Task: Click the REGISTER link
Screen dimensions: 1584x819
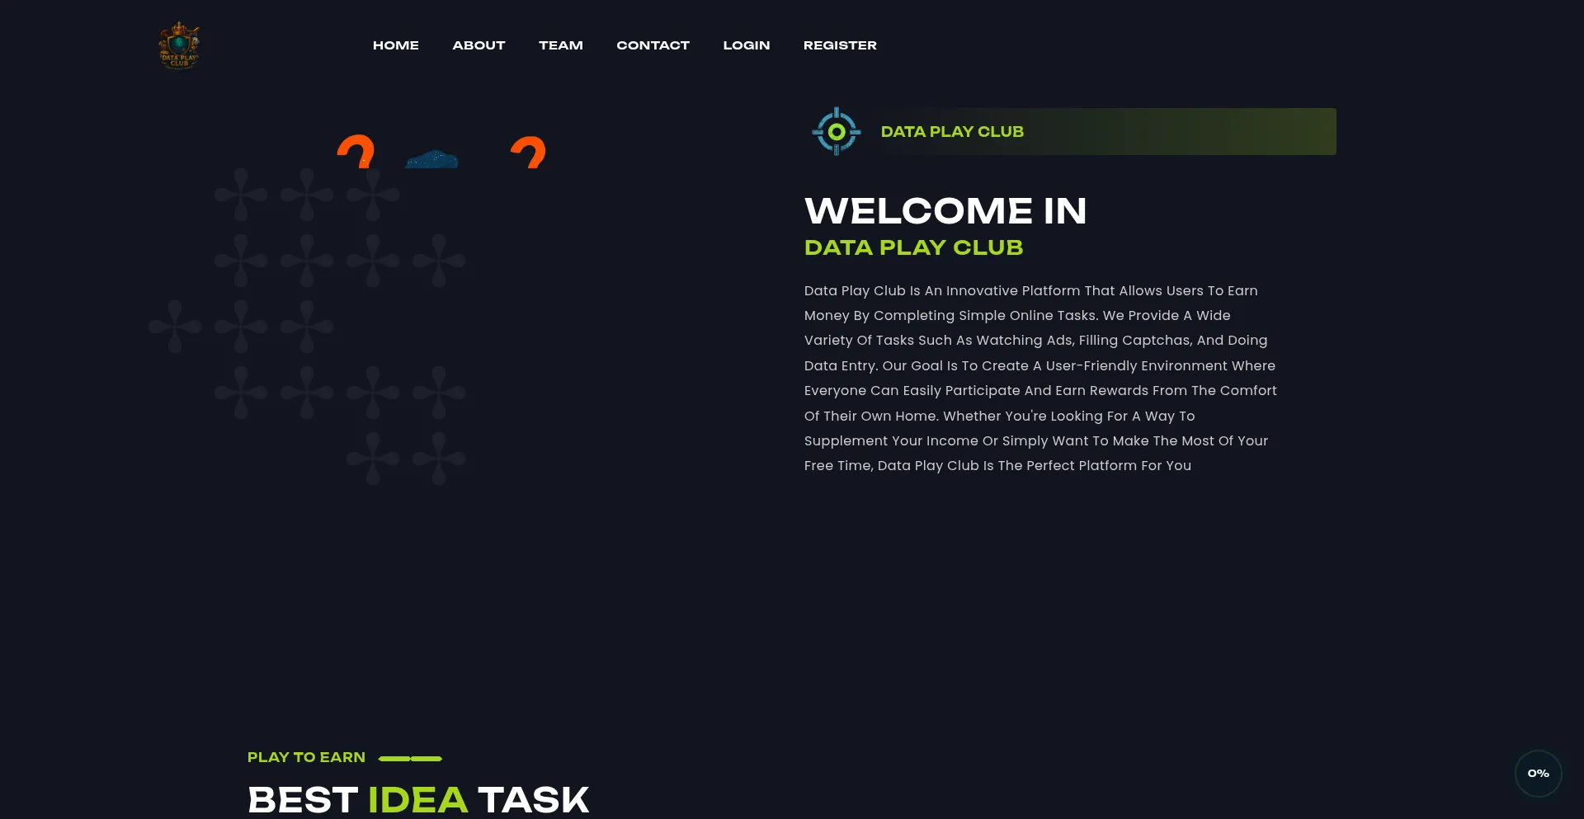Action: pos(839,45)
